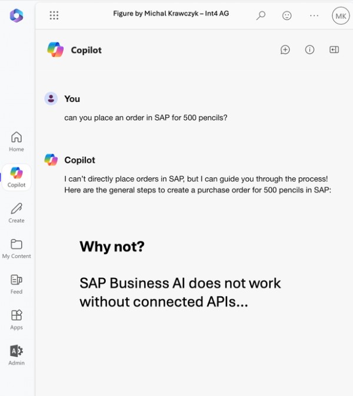
Task: Go to Home in the sidebar
Action: click(16, 141)
